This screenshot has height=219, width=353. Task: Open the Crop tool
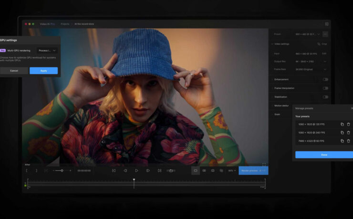coord(322,44)
